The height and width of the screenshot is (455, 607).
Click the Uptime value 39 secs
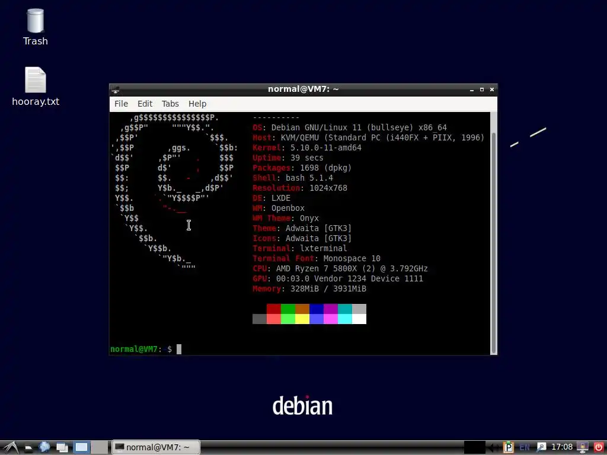click(307, 158)
